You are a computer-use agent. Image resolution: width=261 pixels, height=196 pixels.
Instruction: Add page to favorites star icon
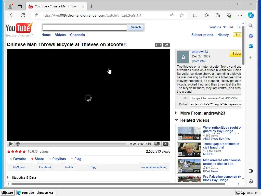coord(181,15)
